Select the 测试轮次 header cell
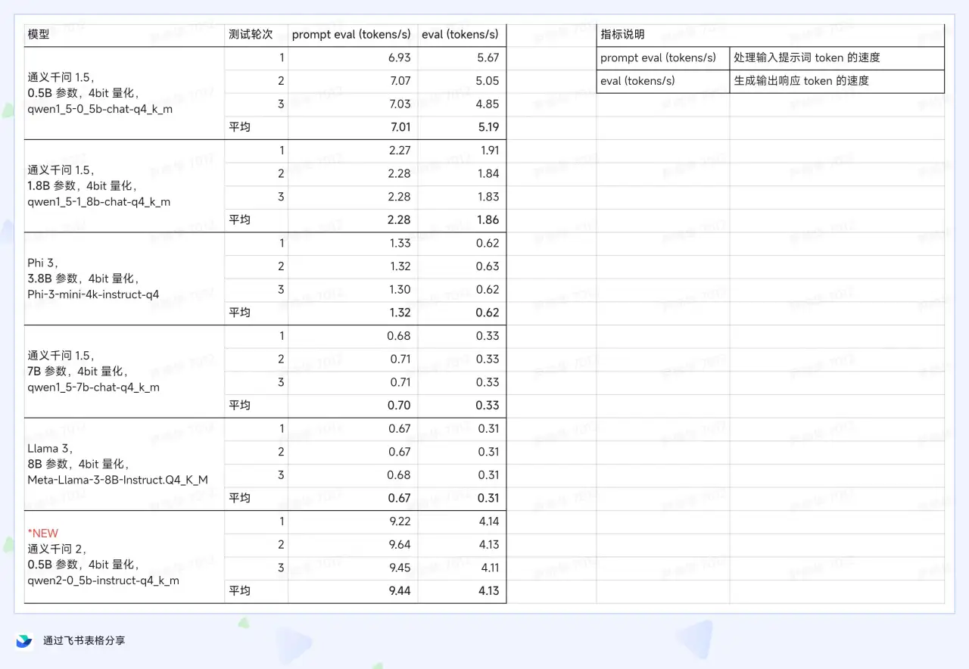Image resolution: width=969 pixels, height=669 pixels. pos(256,35)
